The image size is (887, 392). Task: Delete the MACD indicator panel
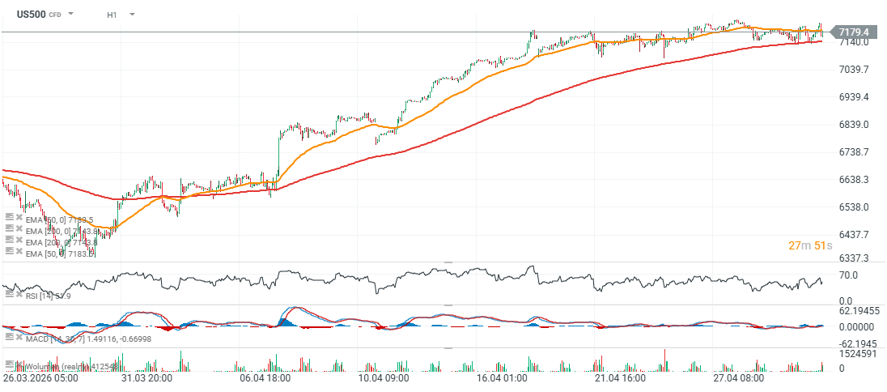point(19,336)
